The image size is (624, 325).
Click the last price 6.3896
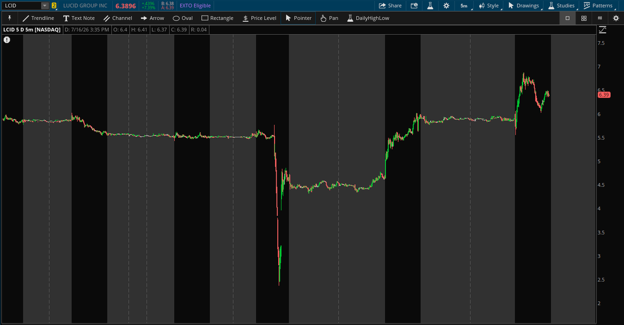[126, 6]
